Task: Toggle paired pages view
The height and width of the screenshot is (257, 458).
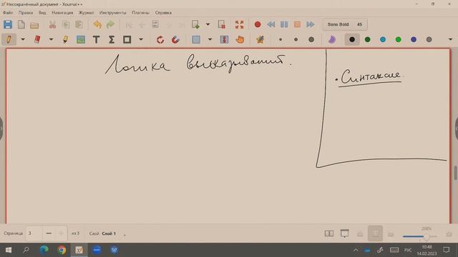Action: 329,233
